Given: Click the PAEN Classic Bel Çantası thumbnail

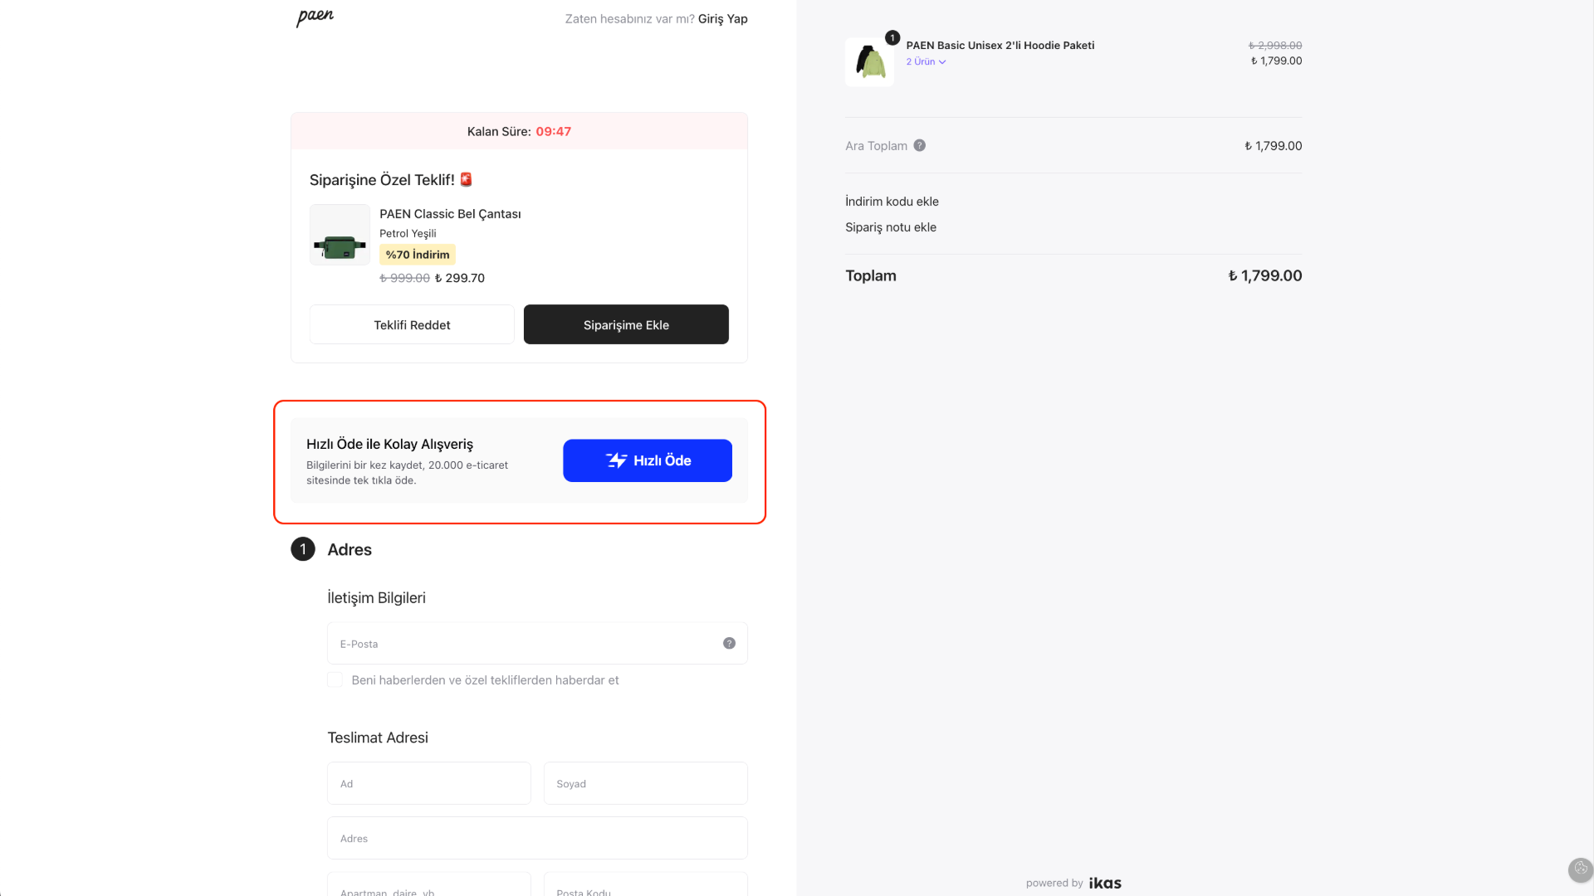Looking at the screenshot, I should point(340,235).
